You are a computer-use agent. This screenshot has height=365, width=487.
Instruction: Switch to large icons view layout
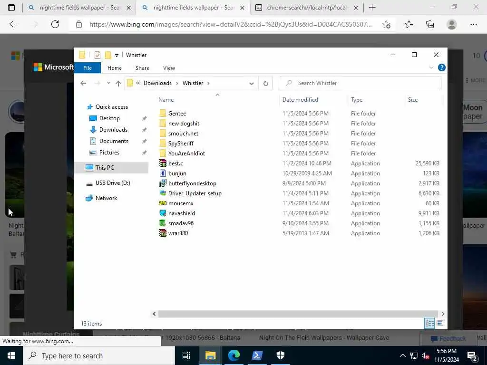[x=440, y=323]
